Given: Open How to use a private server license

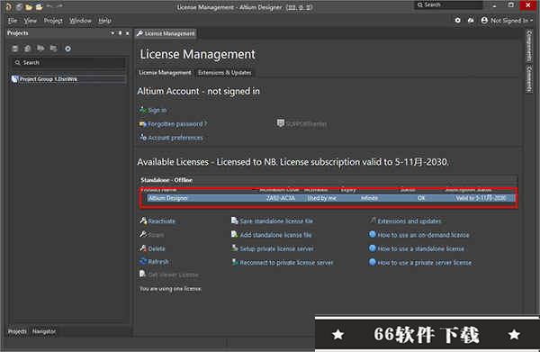Looking at the screenshot, I should 425,263.
